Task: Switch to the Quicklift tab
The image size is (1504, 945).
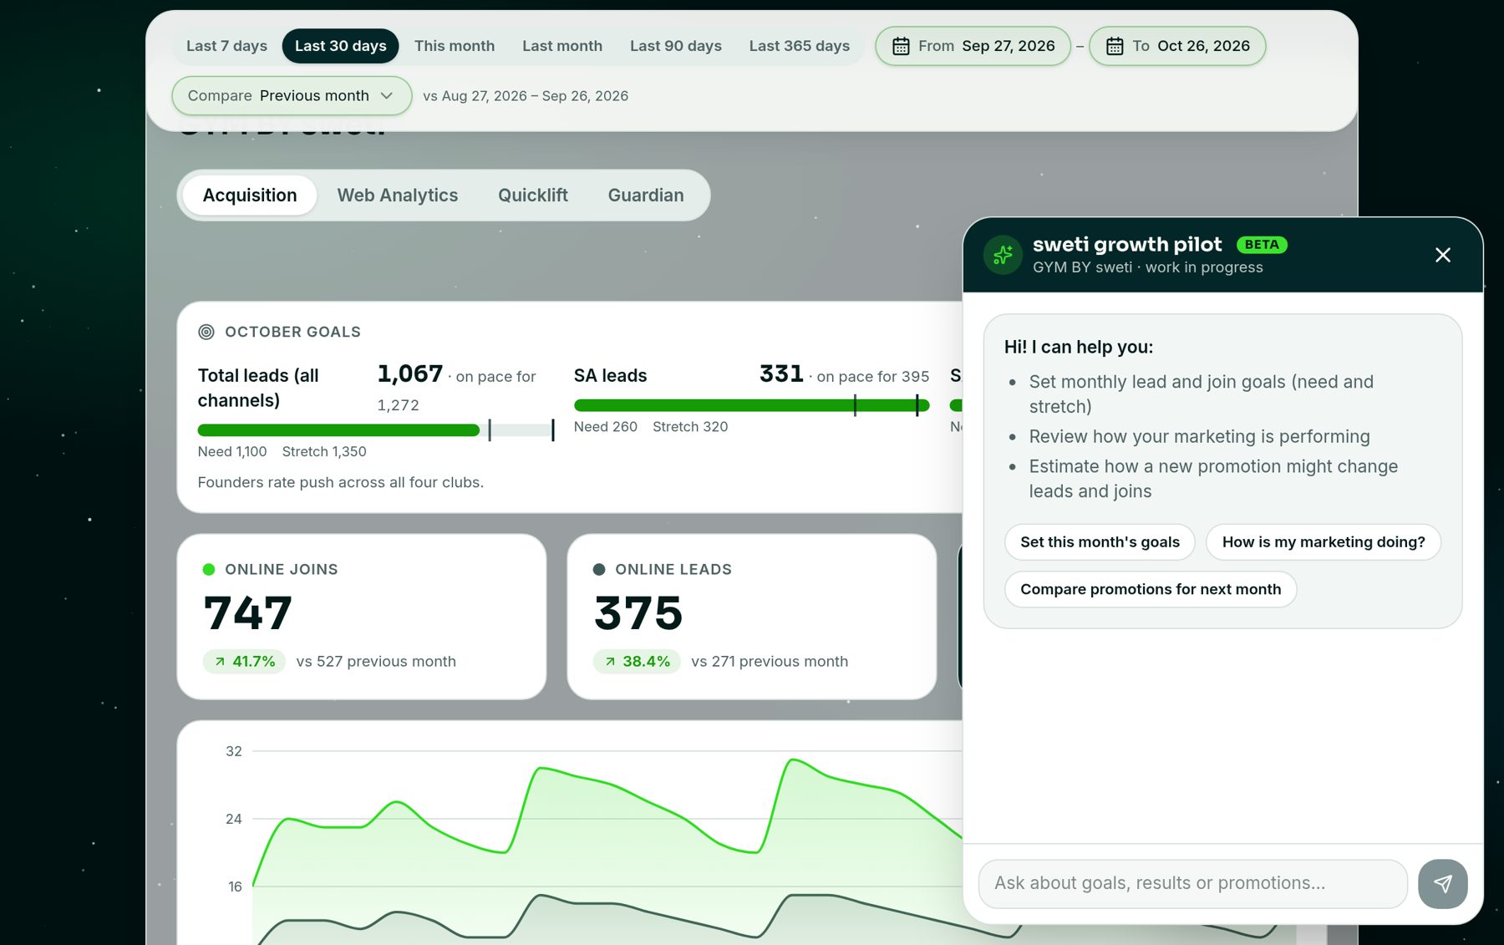Action: 533,196
